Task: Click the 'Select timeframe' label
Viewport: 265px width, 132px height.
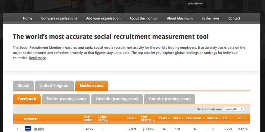Action: pyautogui.click(x=209, y=109)
